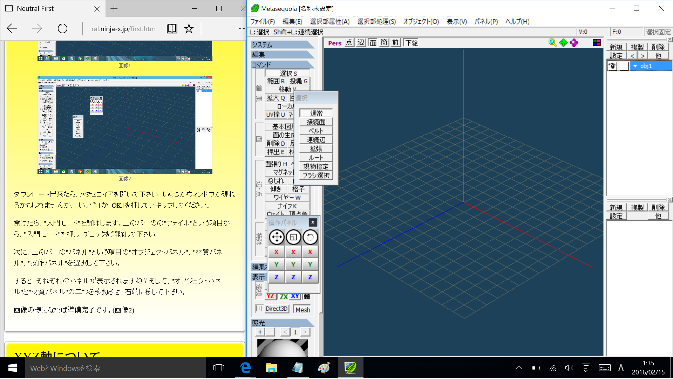Click the 範囲 R command button

click(x=276, y=81)
